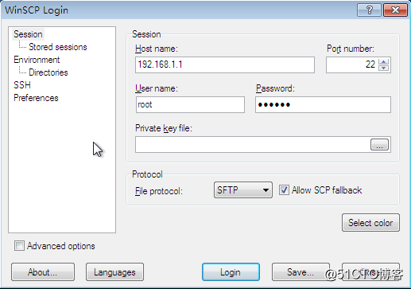Click the Login button
Viewport: 411px width, 289px height.
tap(231, 272)
